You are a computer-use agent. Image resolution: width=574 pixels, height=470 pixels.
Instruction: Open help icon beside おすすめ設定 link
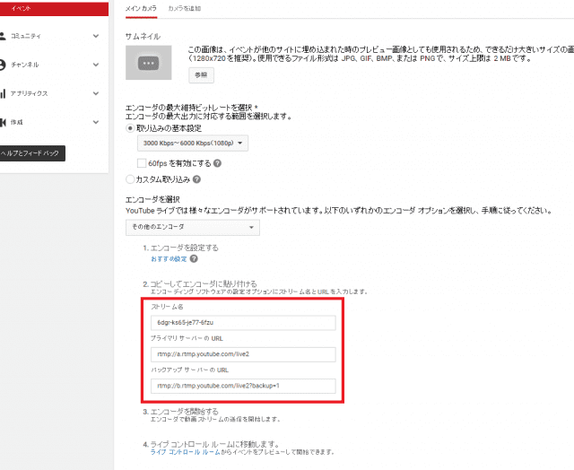coord(194,259)
